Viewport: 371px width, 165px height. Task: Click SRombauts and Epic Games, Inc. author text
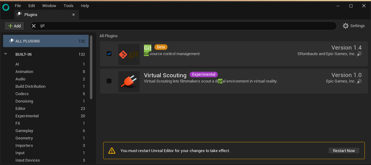[327, 54]
